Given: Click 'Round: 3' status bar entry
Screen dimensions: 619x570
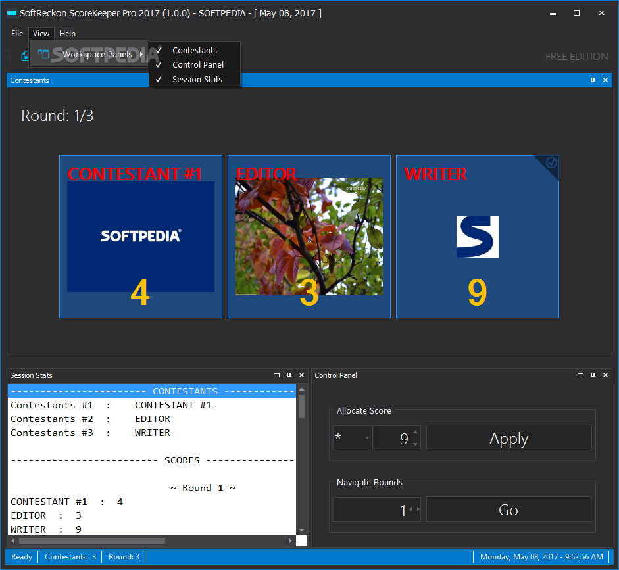Looking at the screenshot, I should pos(124,557).
